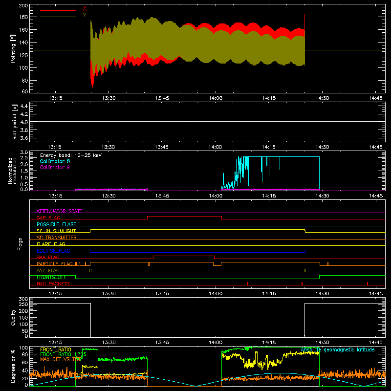Select the 'X' legend label in pointing plot

(85, 9)
